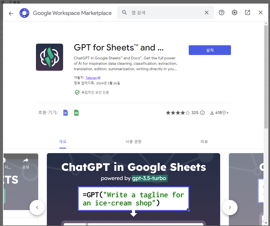This screenshot has height=226, width=270.
Task: Switch to the 리뷰 reviews tab
Action: tap(204, 142)
